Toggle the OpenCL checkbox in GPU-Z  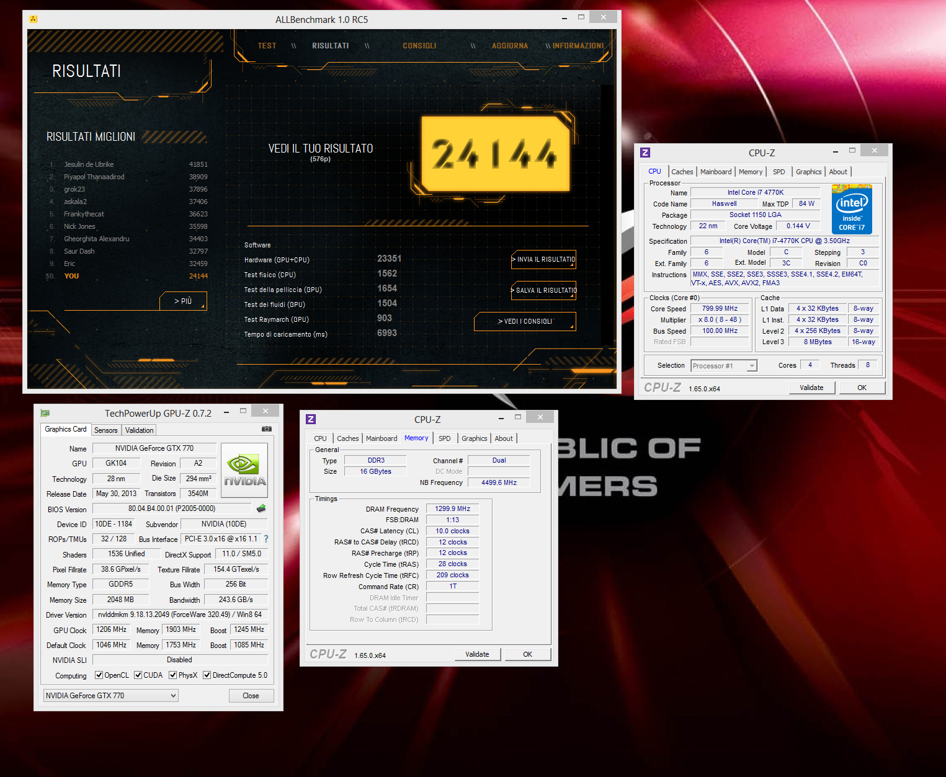point(99,675)
